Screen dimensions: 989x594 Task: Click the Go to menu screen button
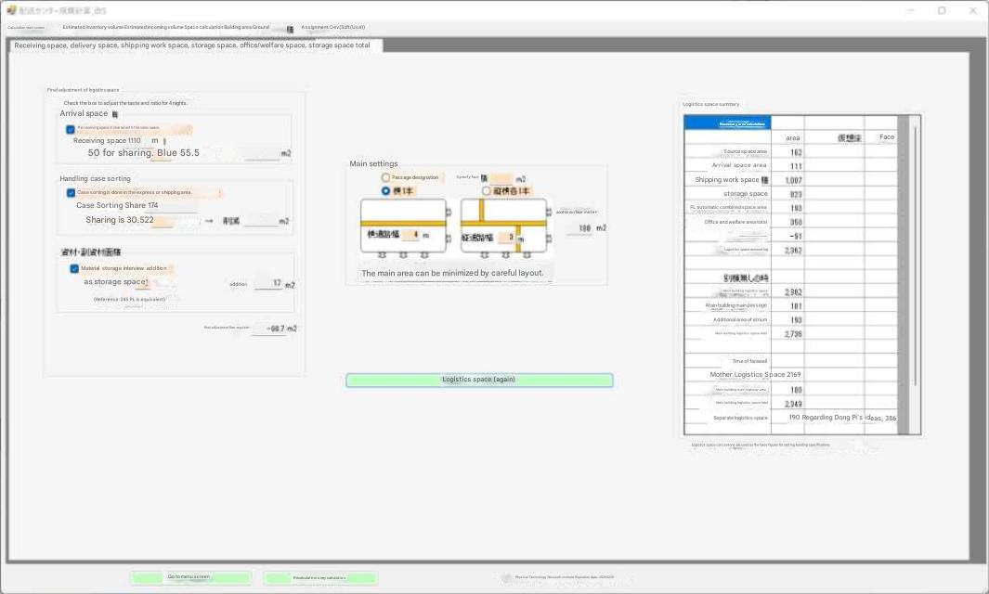[190, 577]
